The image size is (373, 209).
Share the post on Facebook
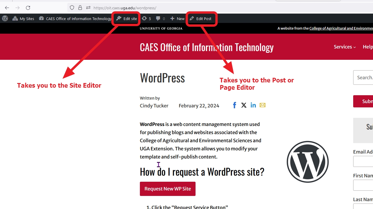(x=235, y=105)
